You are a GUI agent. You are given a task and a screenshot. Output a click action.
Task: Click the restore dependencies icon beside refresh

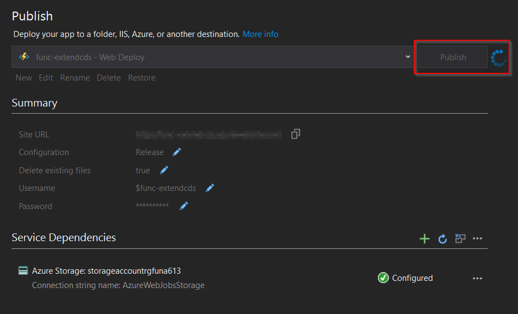(x=460, y=238)
